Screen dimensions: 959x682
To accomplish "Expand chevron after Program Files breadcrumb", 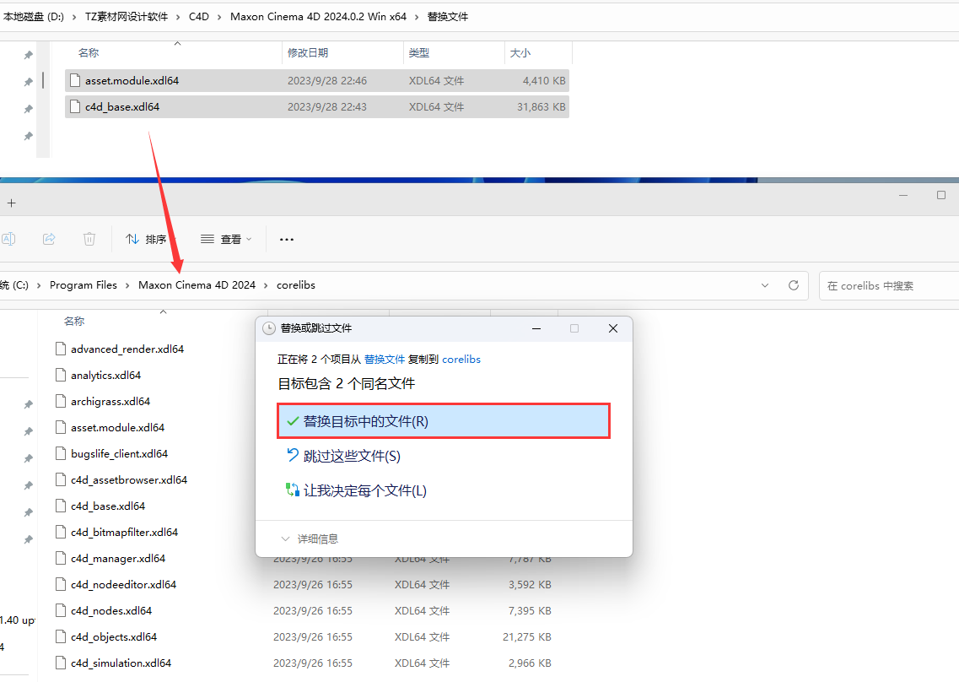I will pyautogui.click(x=127, y=286).
